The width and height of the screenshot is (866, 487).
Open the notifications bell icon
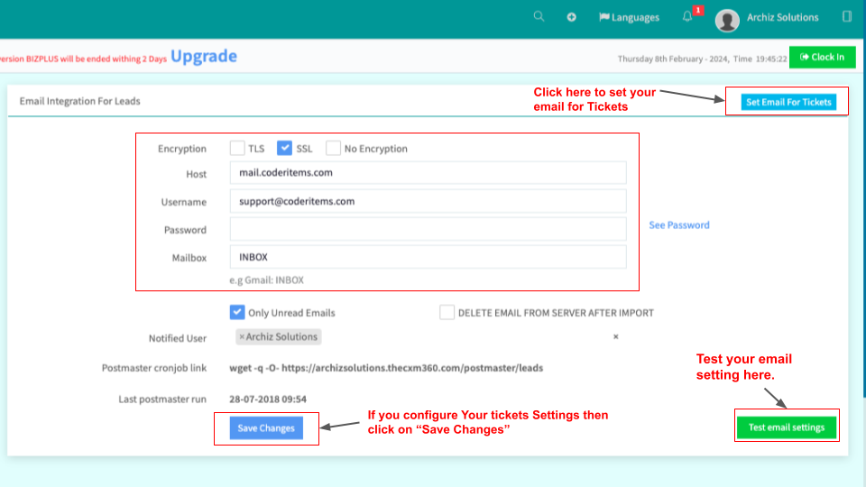[x=687, y=17]
